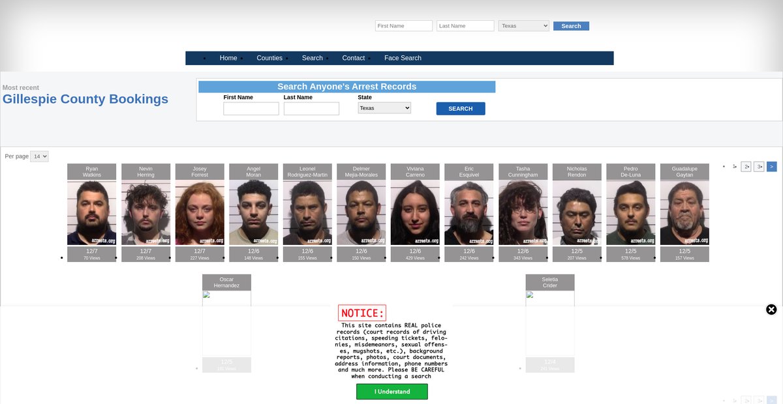
Task: Open Ryan Watkins booking photo
Action: [x=92, y=213]
